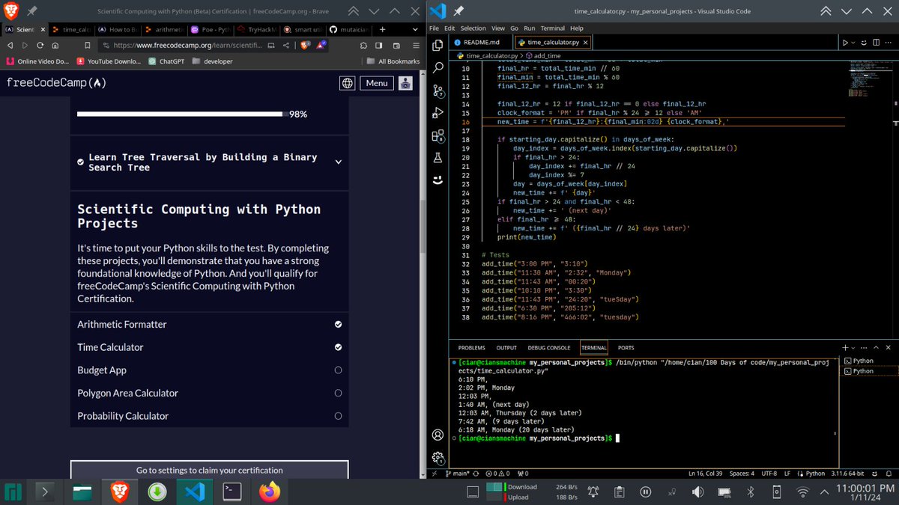Click the Brave address bar URL
899x505 pixels.
[x=182, y=46]
